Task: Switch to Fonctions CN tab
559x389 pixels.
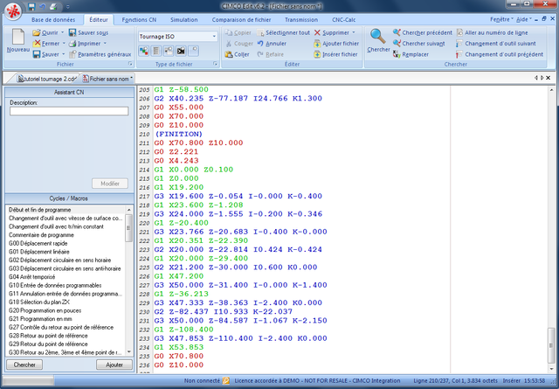Action: point(139,19)
